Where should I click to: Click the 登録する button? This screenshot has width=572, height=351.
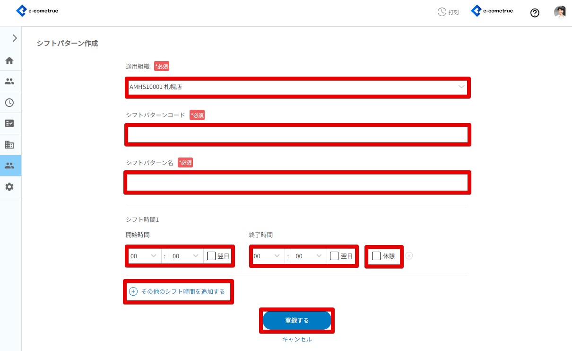(x=297, y=320)
